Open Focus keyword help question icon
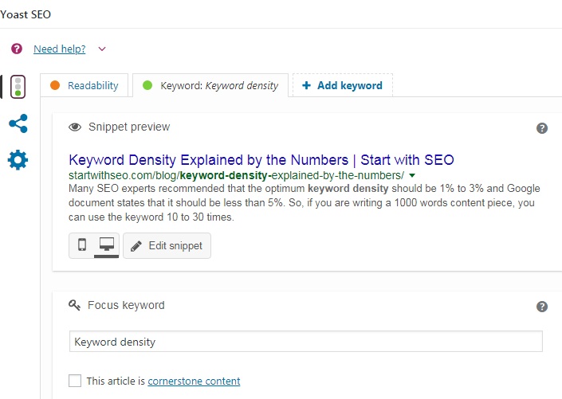Viewport: 562px width, 399px height. pyautogui.click(x=542, y=307)
